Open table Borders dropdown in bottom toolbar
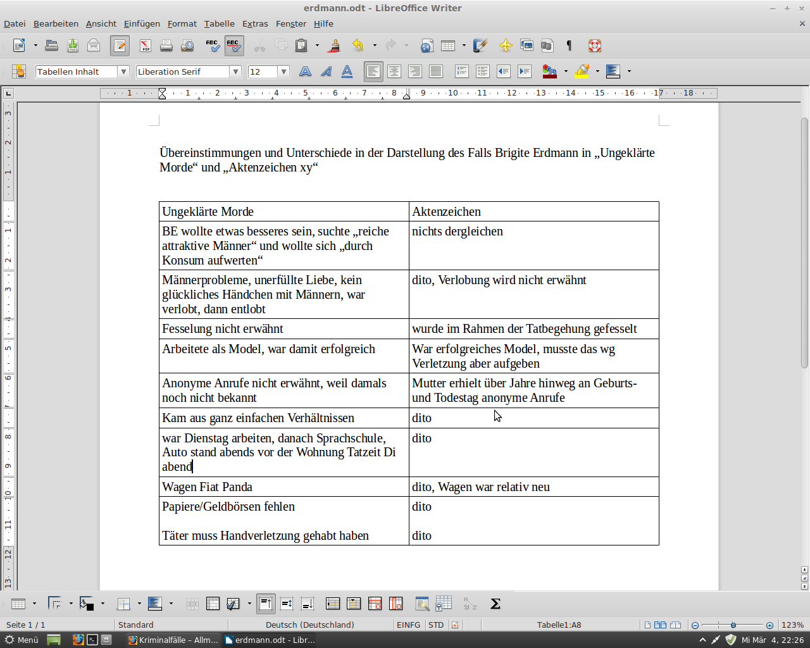 (x=139, y=604)
